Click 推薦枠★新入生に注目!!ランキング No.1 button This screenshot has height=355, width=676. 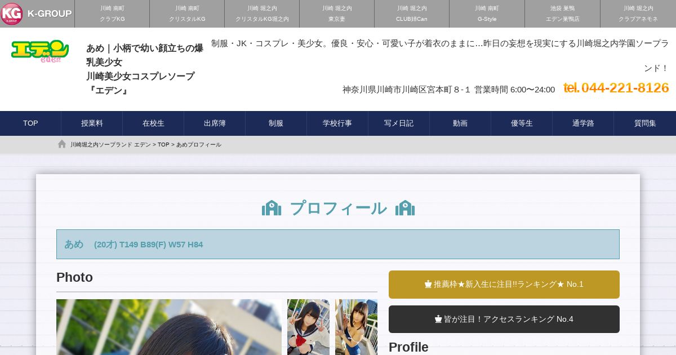504,285
